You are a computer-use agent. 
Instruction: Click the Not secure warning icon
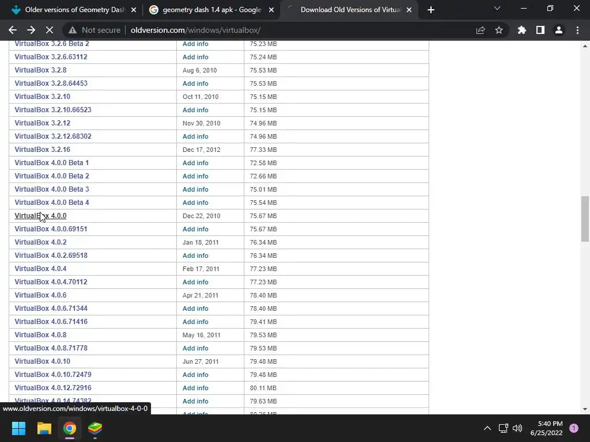point(72,30)
